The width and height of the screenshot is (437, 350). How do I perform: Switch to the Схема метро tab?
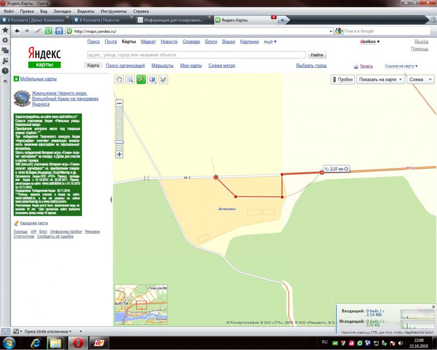pos(221,66)
